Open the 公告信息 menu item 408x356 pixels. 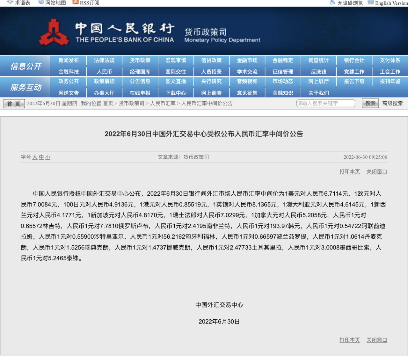[x=140, y=81]
